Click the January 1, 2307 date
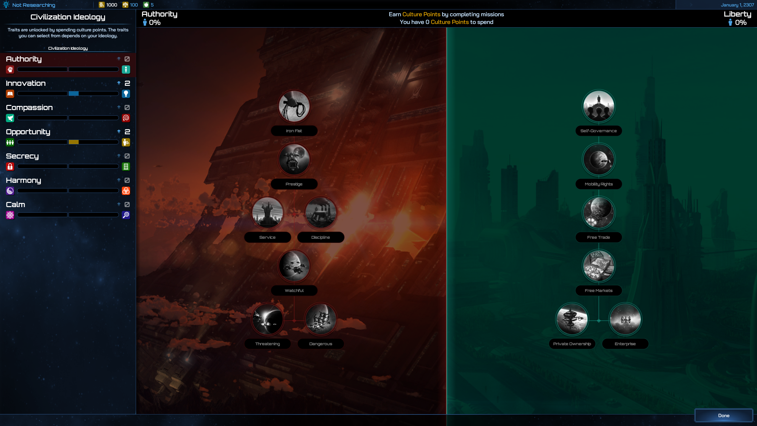The image size is (757, 426). (737, 5)
